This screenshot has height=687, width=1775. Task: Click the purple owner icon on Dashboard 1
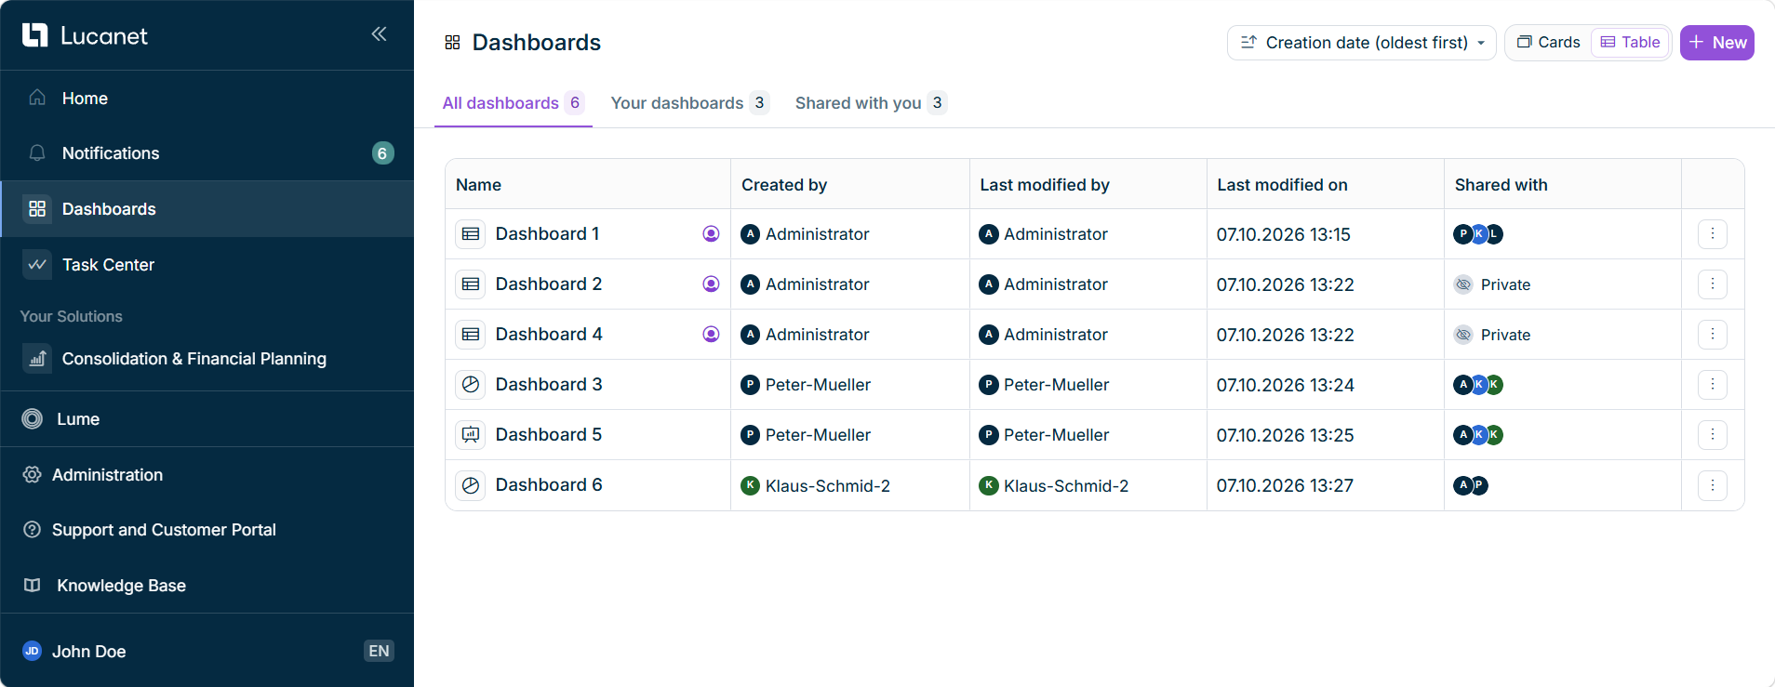pos(711,234)
